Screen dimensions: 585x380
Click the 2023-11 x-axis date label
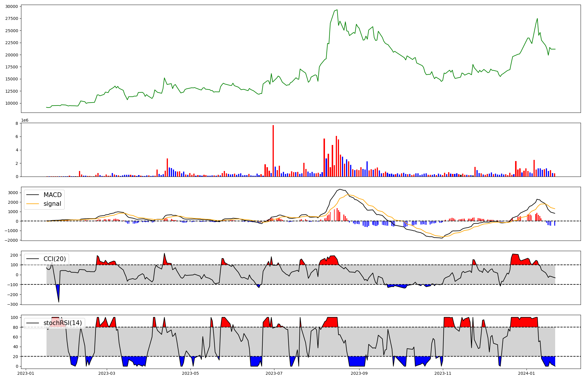pyautogui.click(x=443, y=373)
